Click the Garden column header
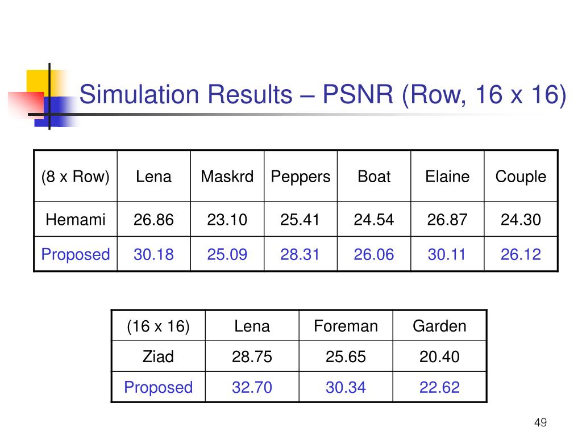 [x=439, y=326]
